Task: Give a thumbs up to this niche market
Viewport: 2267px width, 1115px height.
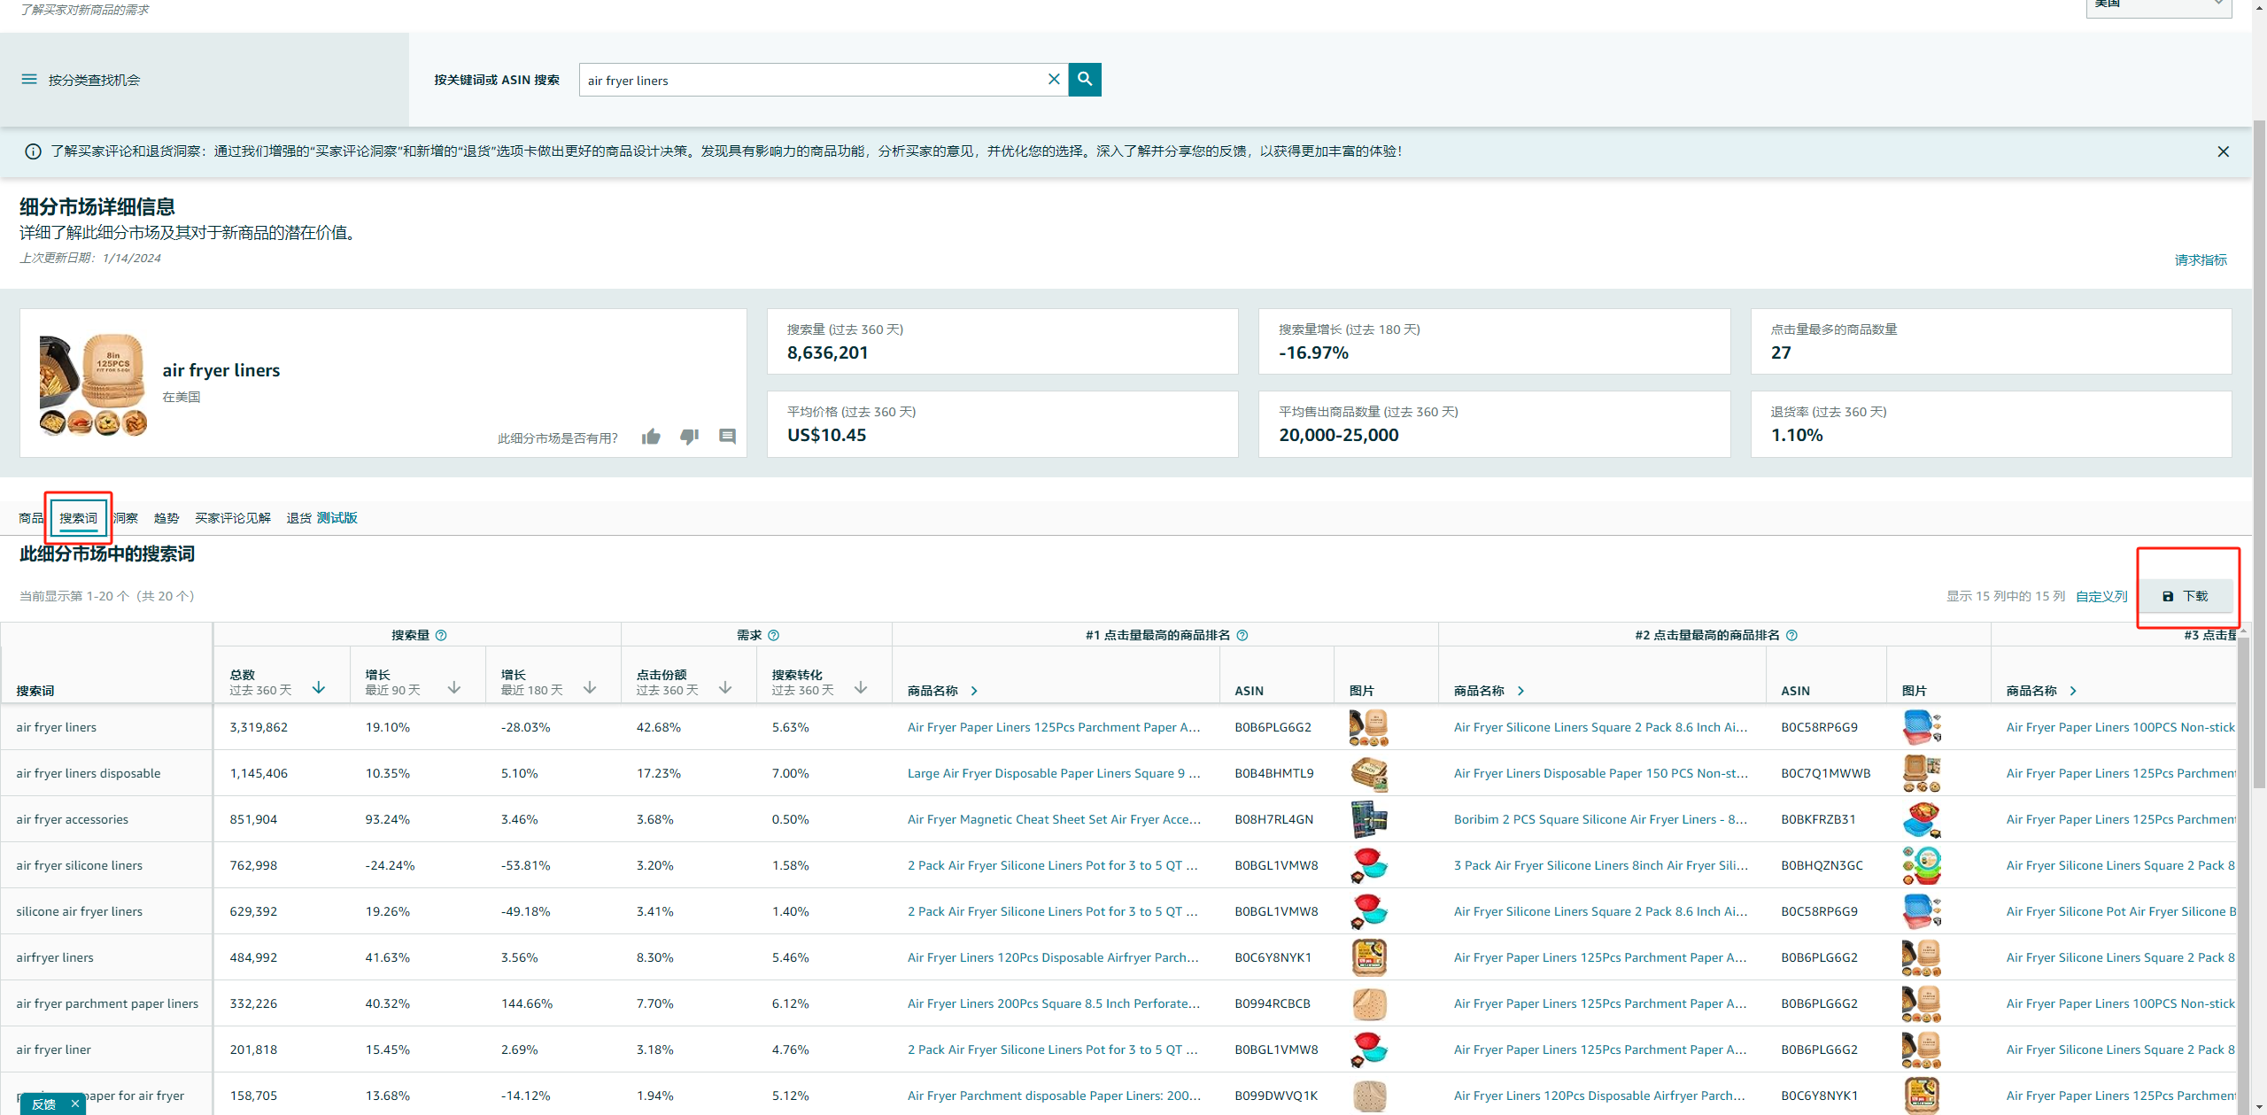Action: coord(651,437)
